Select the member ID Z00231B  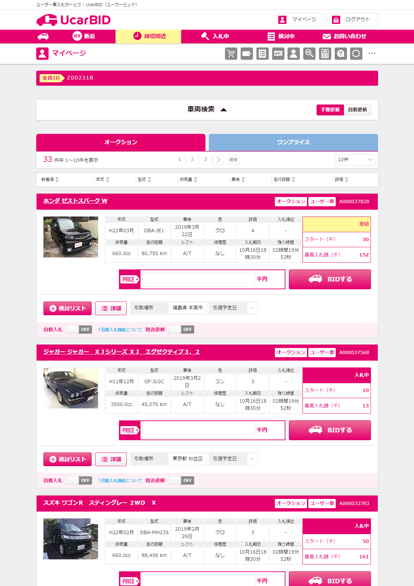coord(80,78)
